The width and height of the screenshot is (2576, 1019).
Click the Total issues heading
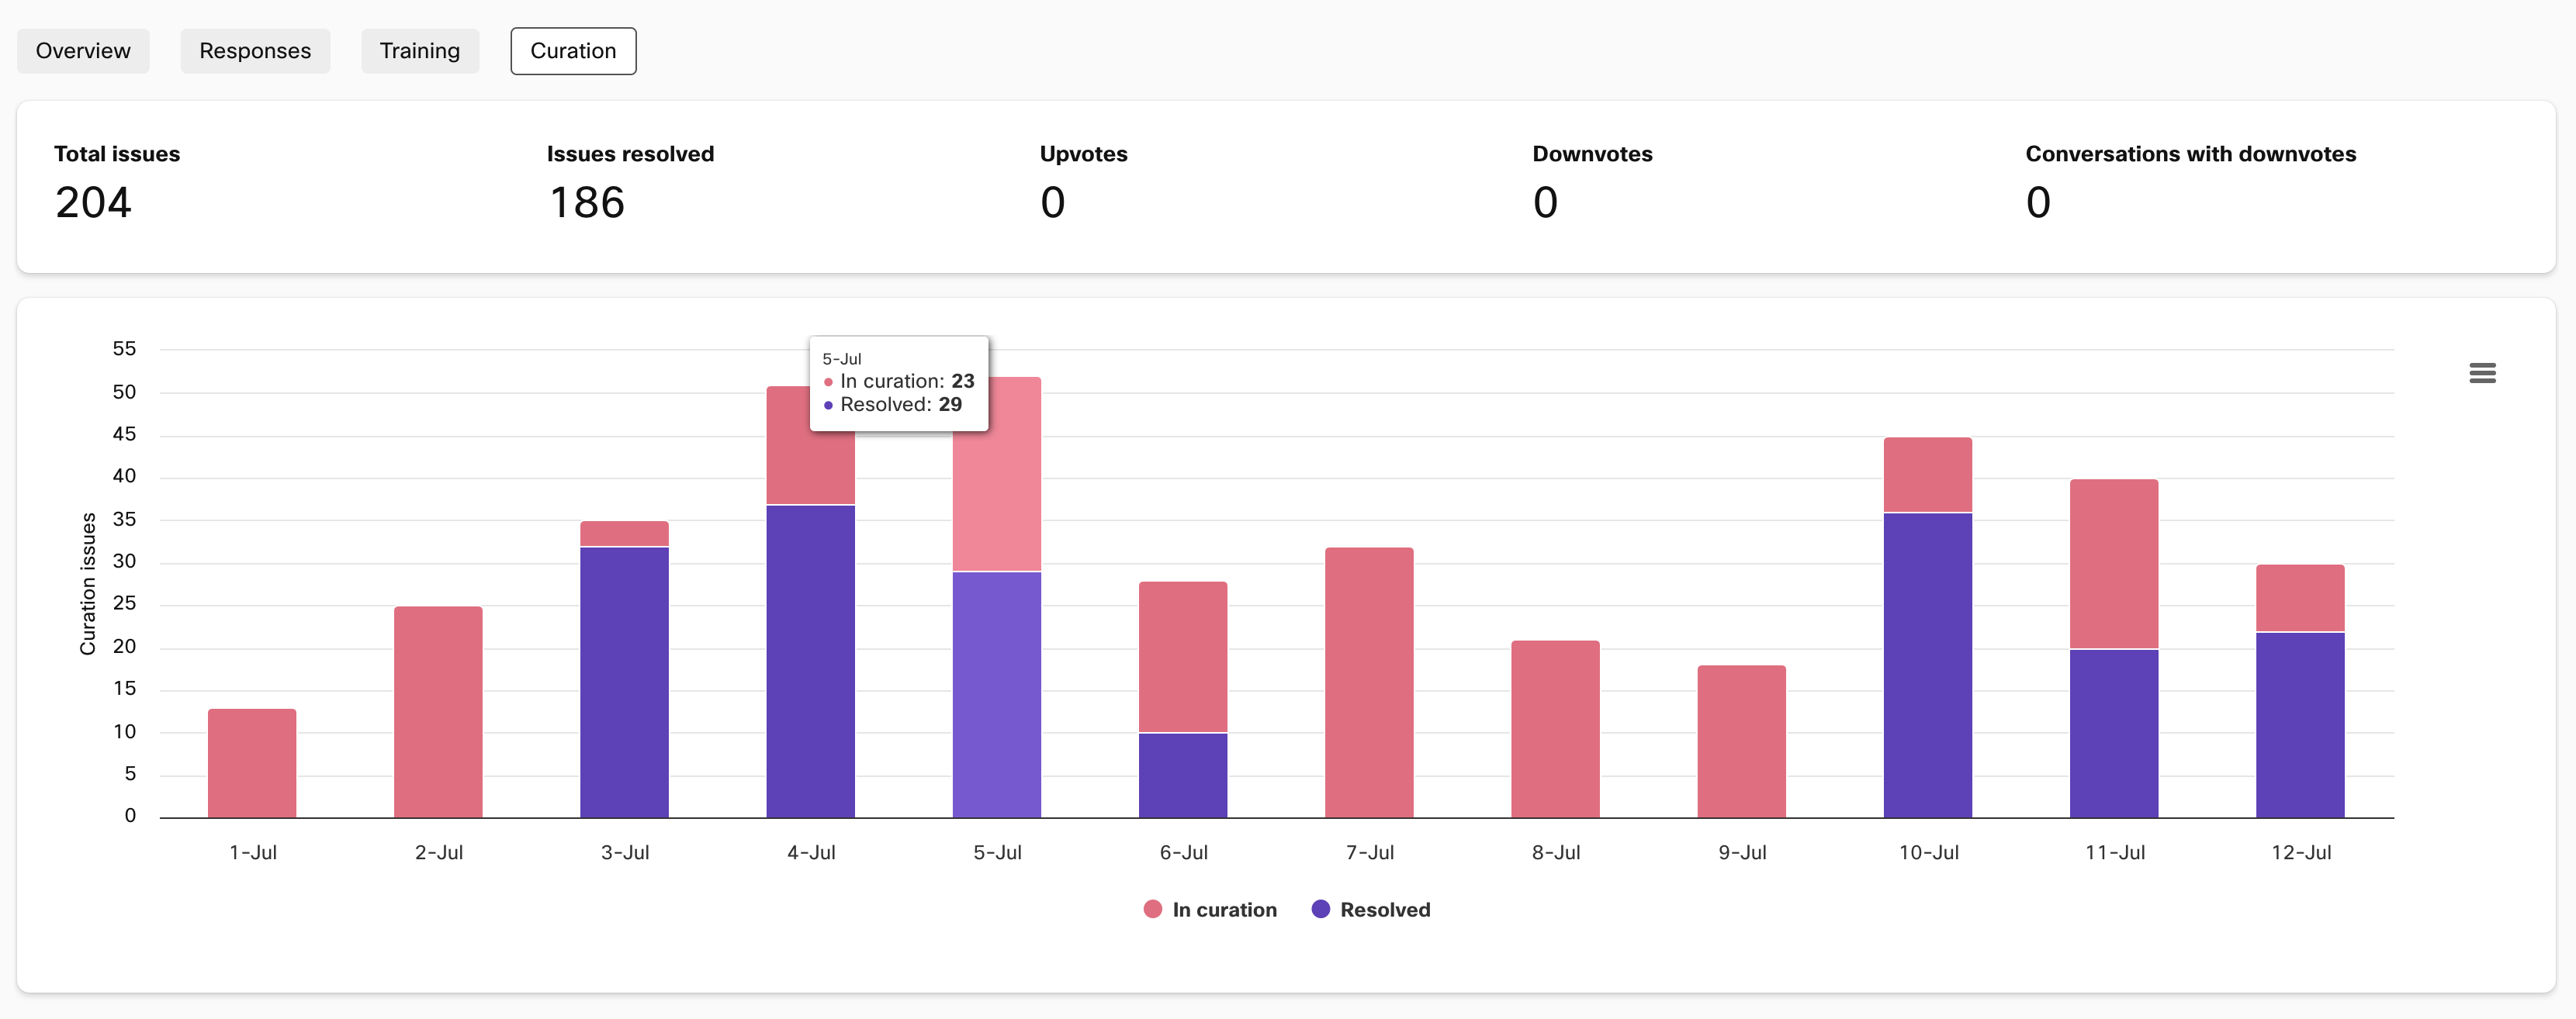pyautogui.click(x=117, y=154)
